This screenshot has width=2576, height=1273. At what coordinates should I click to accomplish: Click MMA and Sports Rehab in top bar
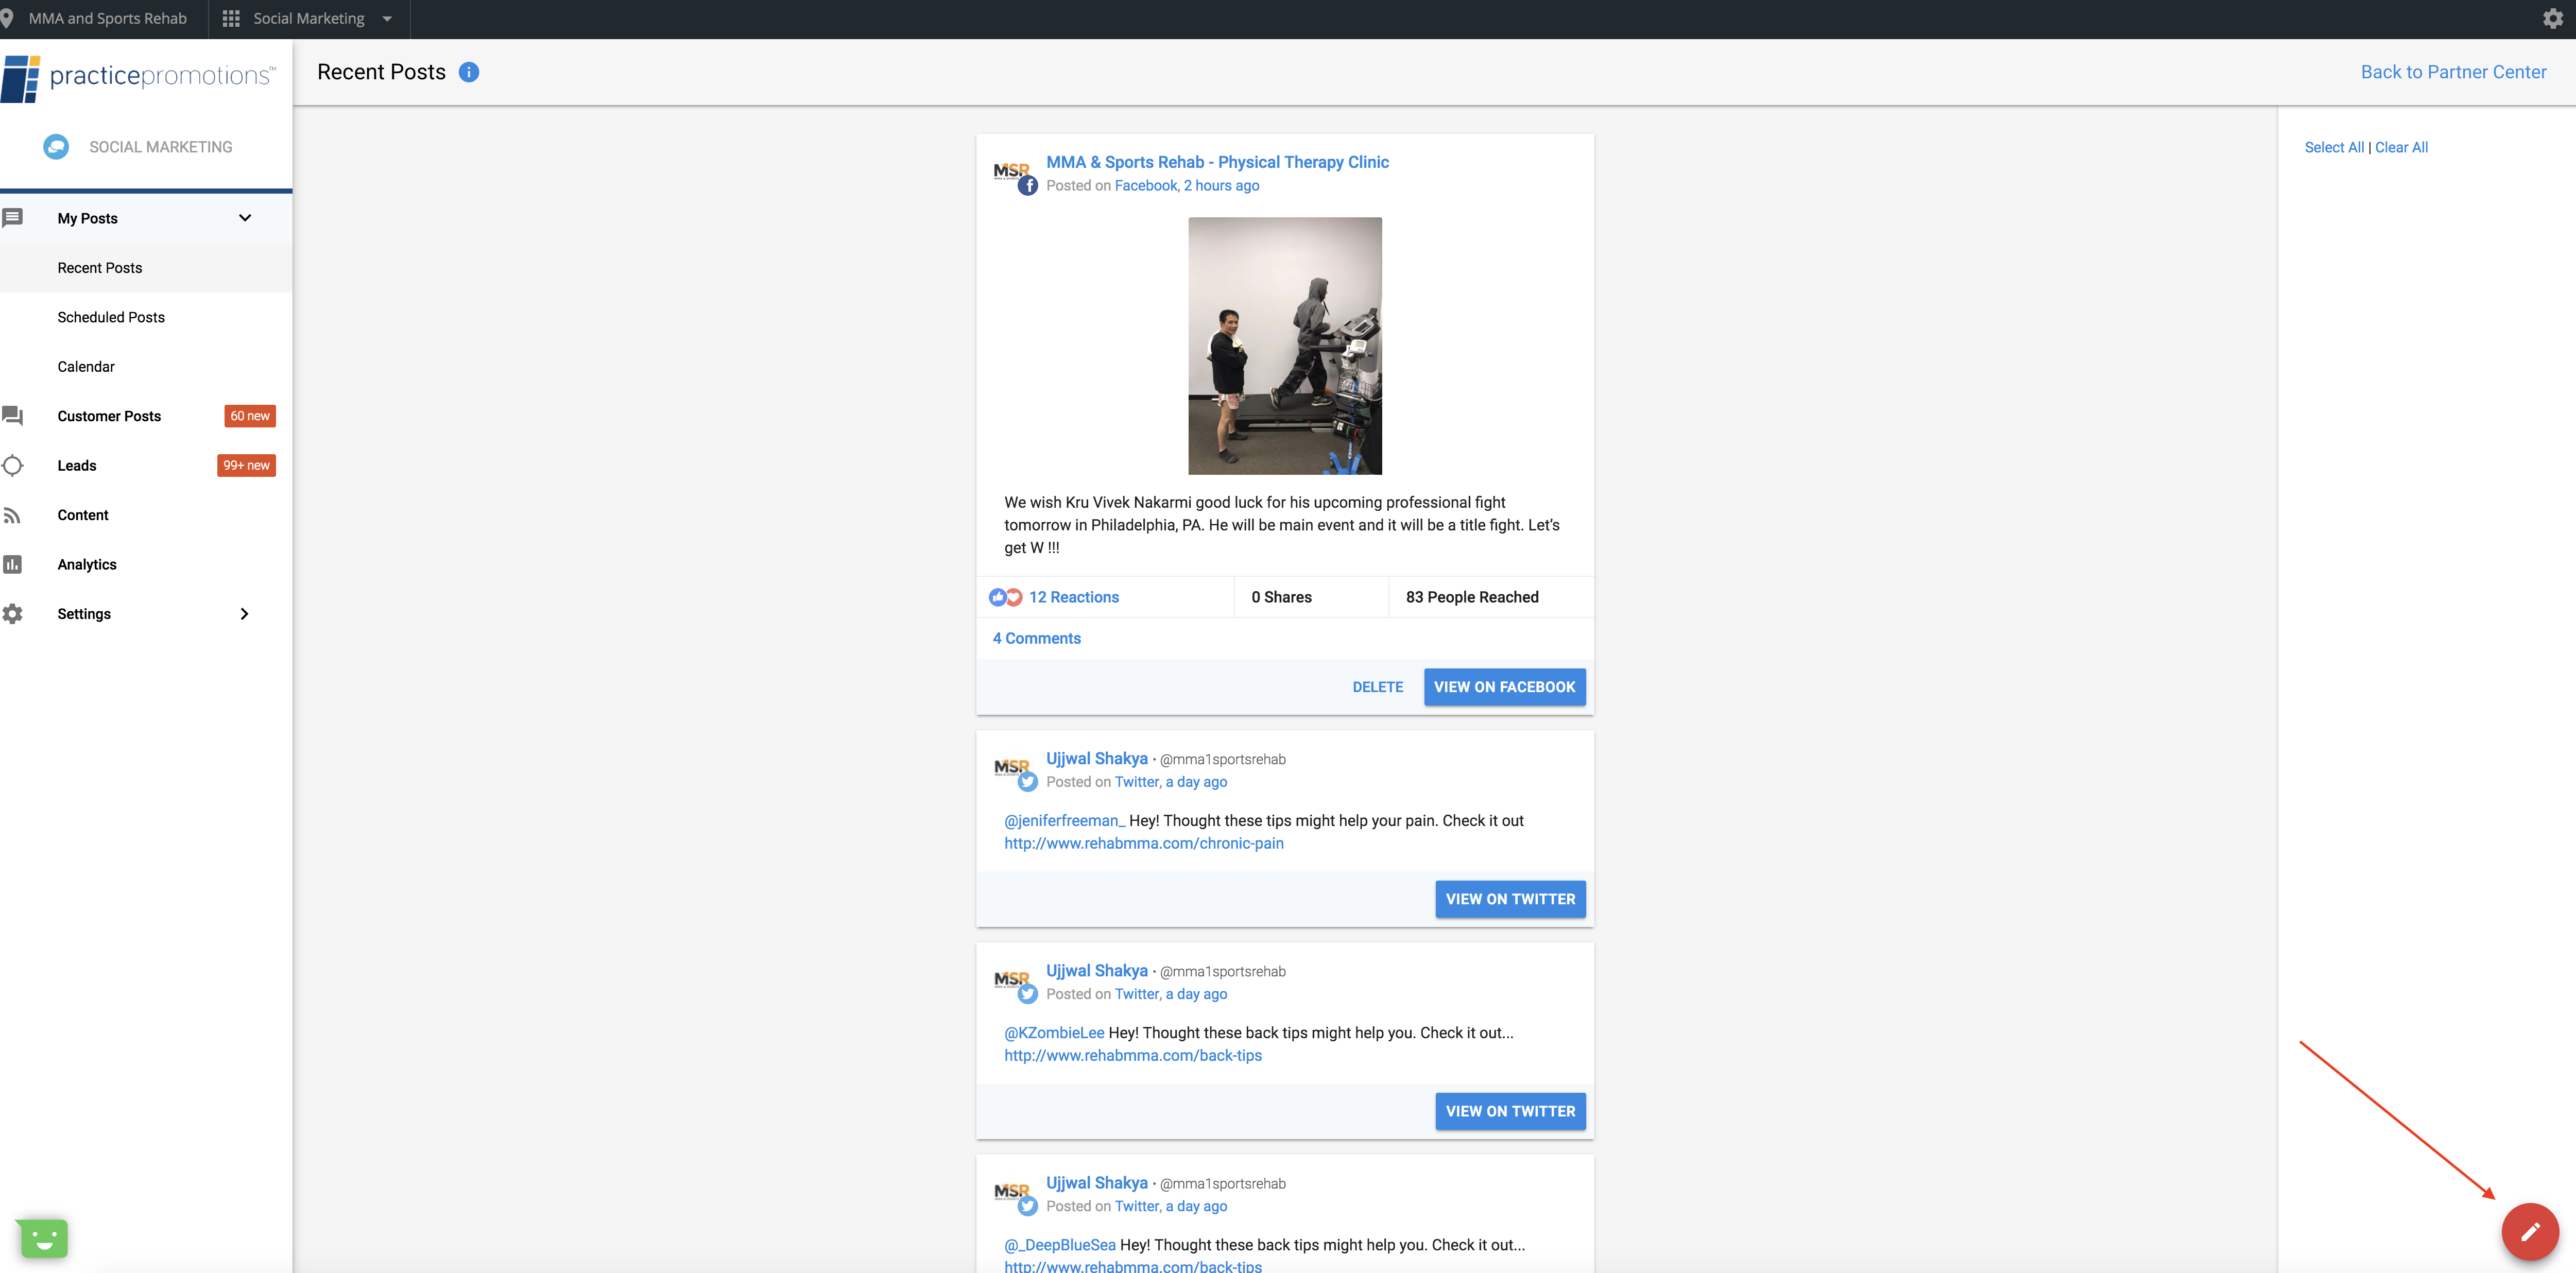coord(108,19)
